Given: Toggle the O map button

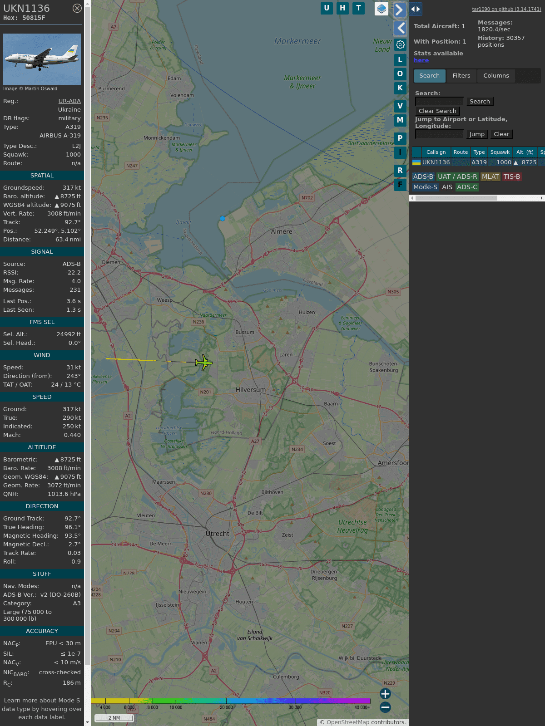Looking at the screenshot, I should click(x=400, y=74).
